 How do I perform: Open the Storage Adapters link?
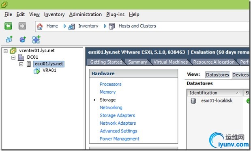click(117, 115)
